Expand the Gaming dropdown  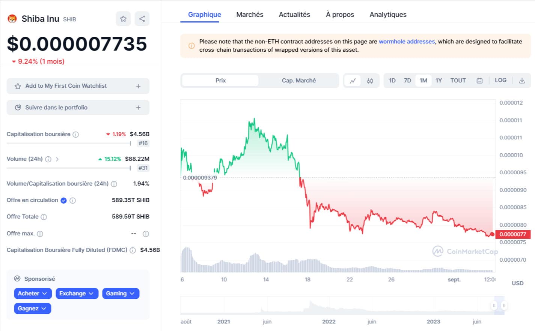pos(121,294)
